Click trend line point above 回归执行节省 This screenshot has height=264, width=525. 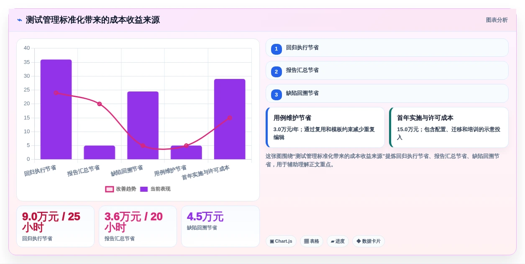pyautogui.click(x=56, y=93)
